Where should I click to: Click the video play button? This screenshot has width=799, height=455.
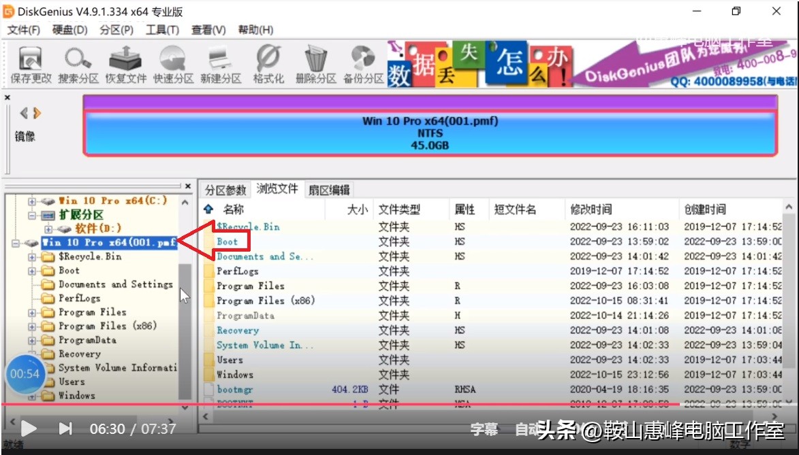28,428
